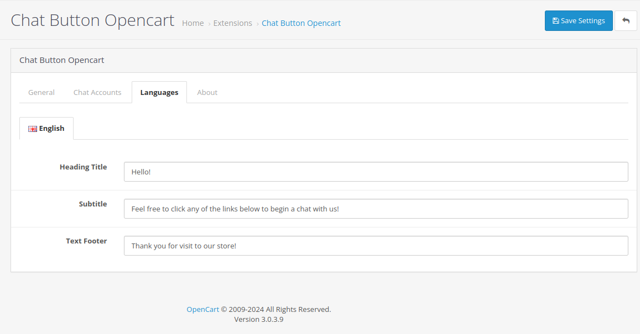Click the Heading Title label

pos(83,167)
